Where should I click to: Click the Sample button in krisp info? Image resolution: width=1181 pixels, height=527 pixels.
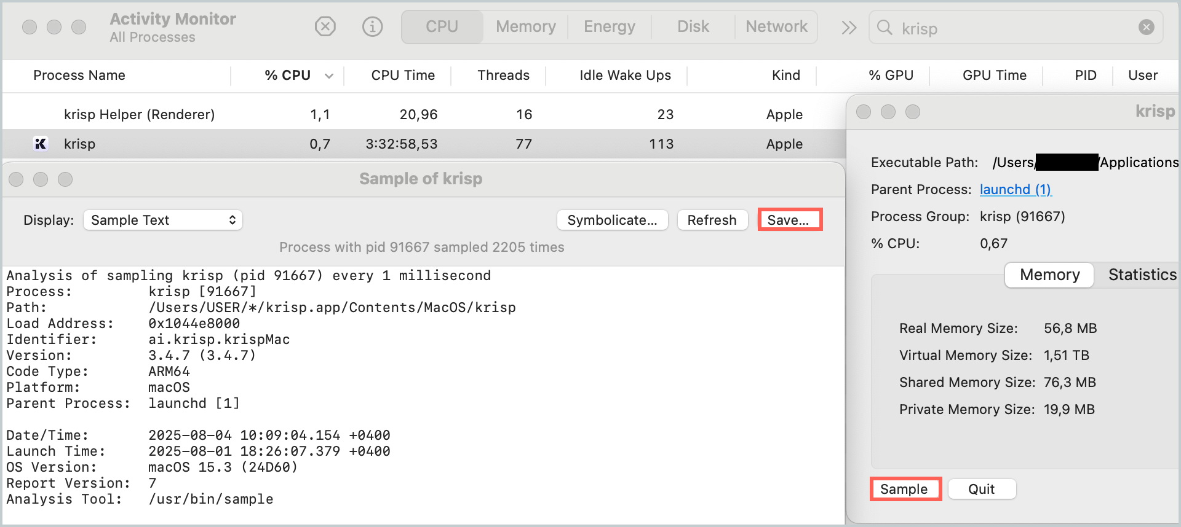pos(904,489)
